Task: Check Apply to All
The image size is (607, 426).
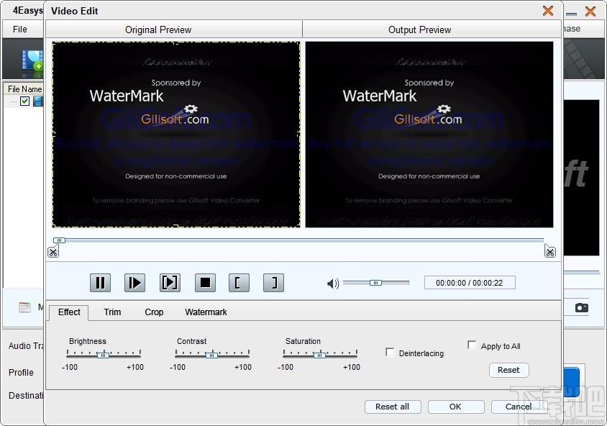Action: 472,345
